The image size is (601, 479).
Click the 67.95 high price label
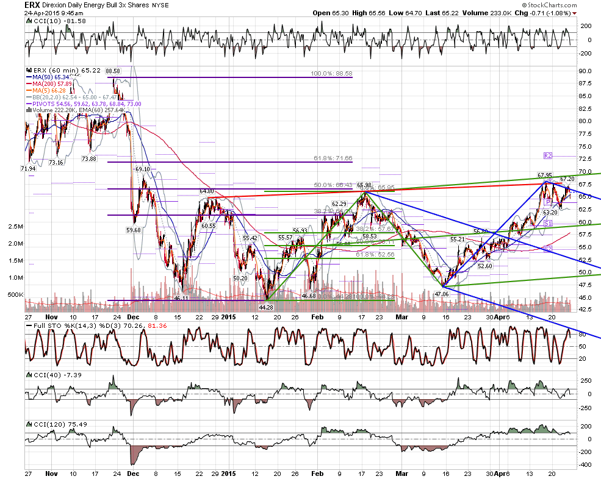(545, 176)
